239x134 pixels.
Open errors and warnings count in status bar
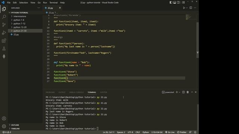click(7, 132)
